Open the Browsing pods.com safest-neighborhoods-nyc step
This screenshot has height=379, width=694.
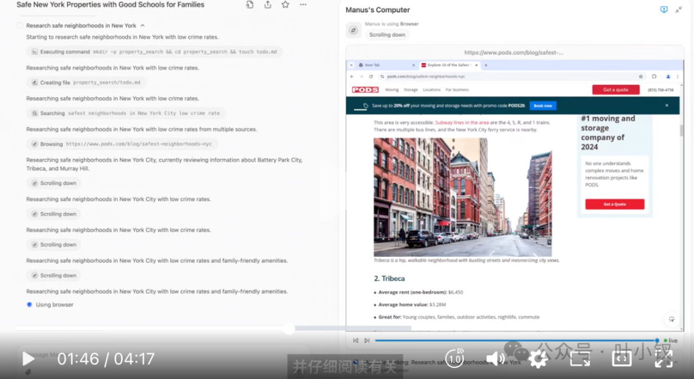(122, 144)
